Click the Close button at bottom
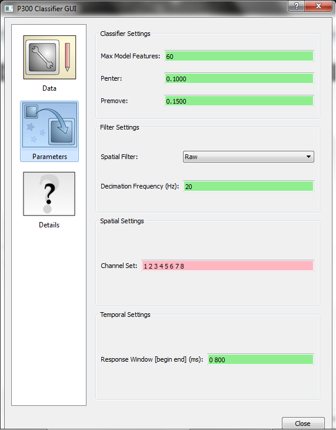This screenshot has height=430, width=336. [303, 423]
